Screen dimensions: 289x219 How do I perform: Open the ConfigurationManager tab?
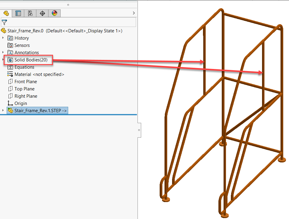click(x=30, y=13)
